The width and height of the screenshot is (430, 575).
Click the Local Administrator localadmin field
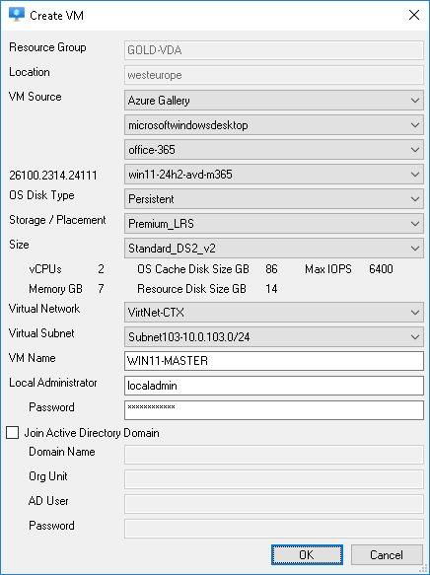[274, 386]
